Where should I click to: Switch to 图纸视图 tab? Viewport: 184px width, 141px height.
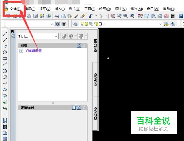coord(95,79)
